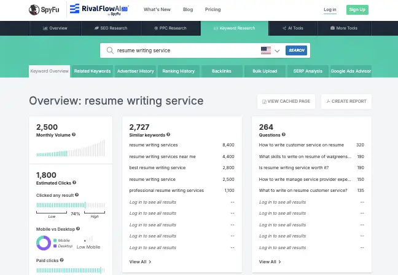
Task: Open the RivalFlow AI logo link
Action: click(99, 10)
